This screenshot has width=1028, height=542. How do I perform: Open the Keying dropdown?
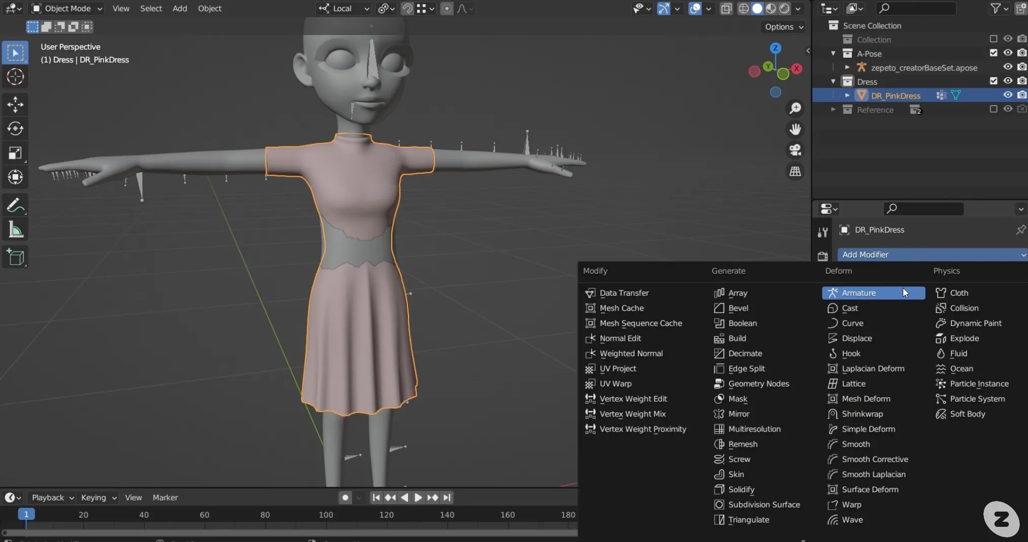coord(98,497)
